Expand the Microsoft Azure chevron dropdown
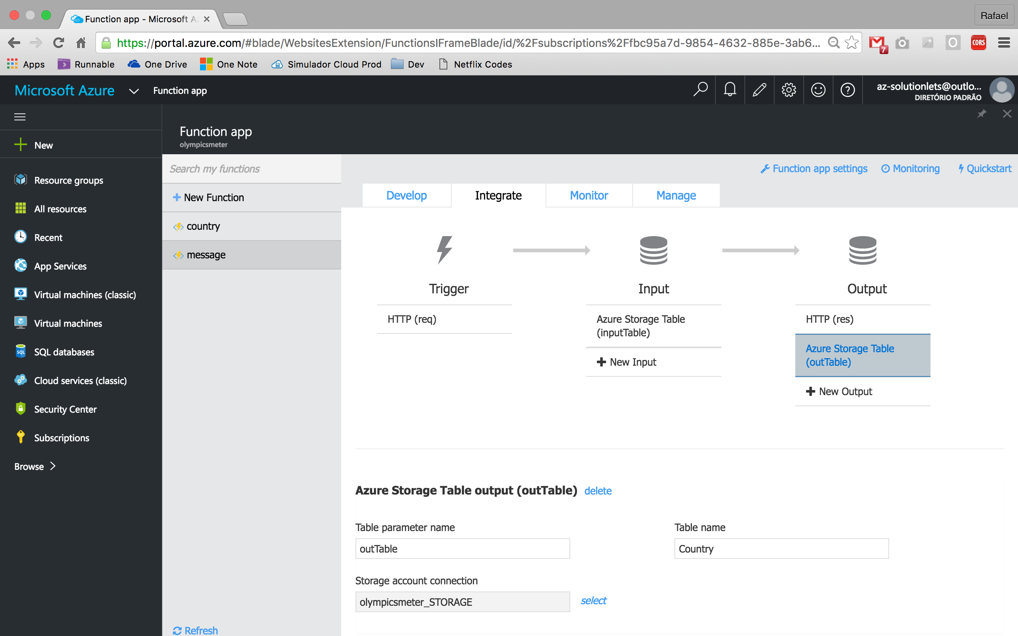The height and width of the screenshot is (636, 1018). point(134,91)
